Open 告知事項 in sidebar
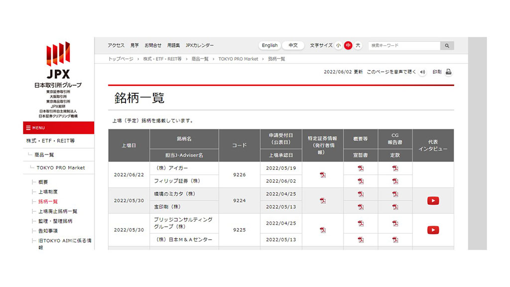Screen dimensions: 510x287 (x=48, y=231)
